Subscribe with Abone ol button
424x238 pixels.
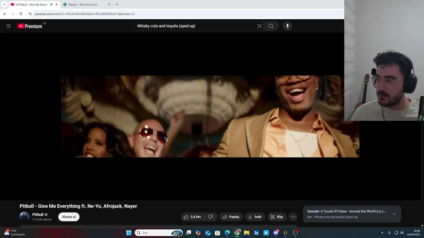[x=69, y=217]
